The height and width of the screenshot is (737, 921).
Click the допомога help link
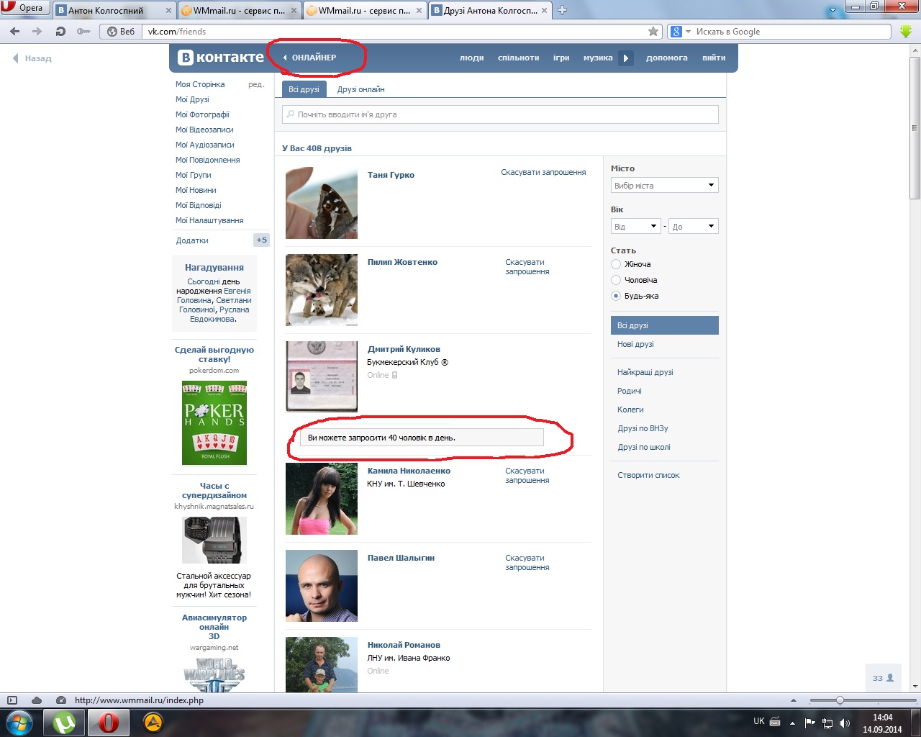point(667,58)
